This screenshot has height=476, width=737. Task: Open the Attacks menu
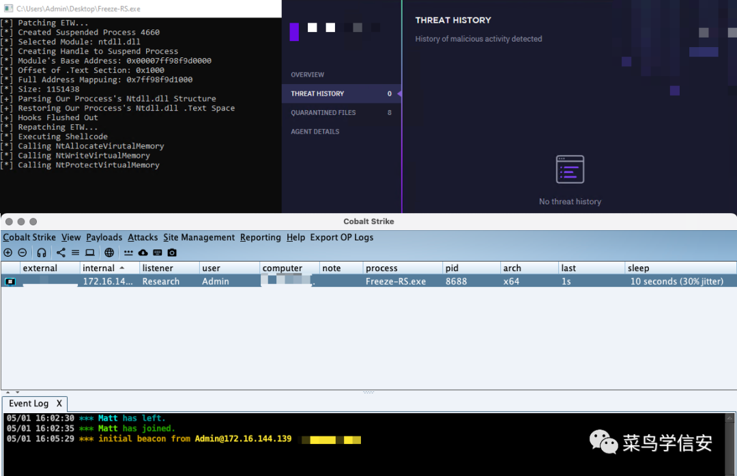(143, 238)
